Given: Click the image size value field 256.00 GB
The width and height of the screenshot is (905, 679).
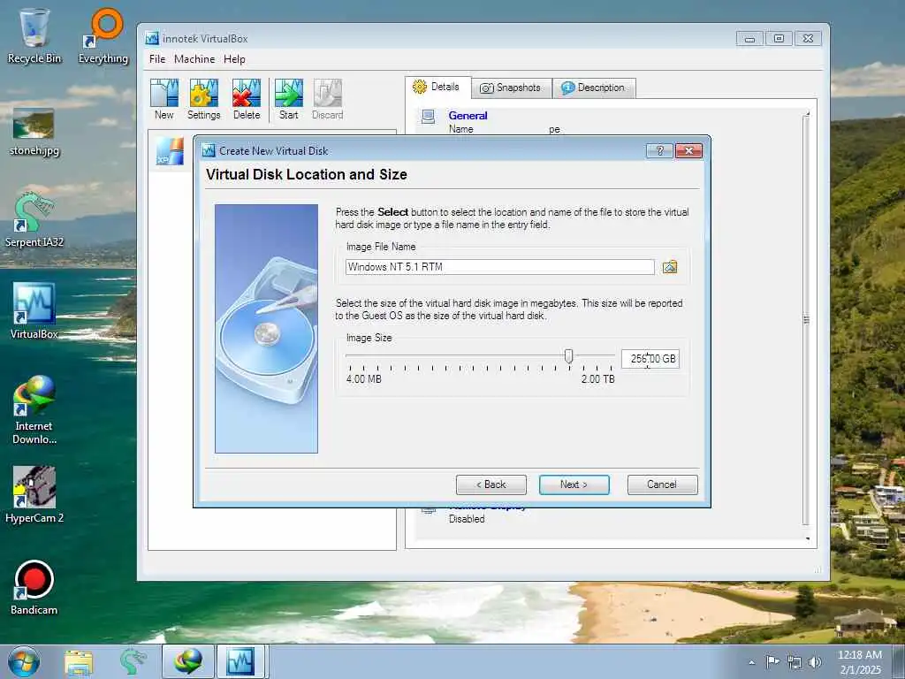Looking at the screenshot, I should point(650,359).
